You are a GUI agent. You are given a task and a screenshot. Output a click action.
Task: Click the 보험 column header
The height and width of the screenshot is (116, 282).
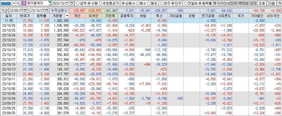[143, 16]
